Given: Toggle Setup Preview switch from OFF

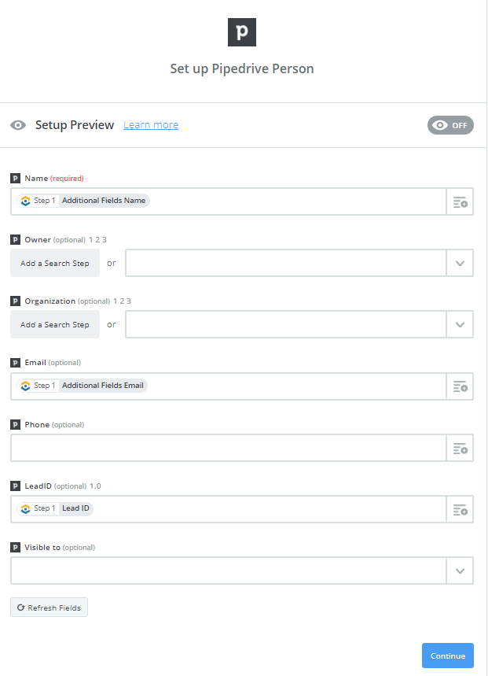Looking at the screenshot, I should coord(450,125).
